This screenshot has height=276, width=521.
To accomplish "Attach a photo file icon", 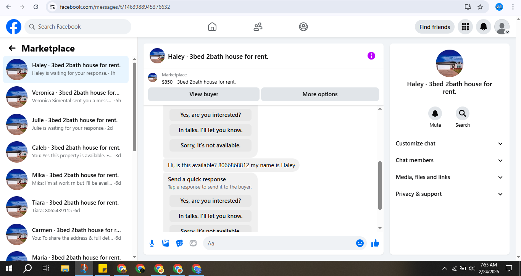I will click(166, 243).
